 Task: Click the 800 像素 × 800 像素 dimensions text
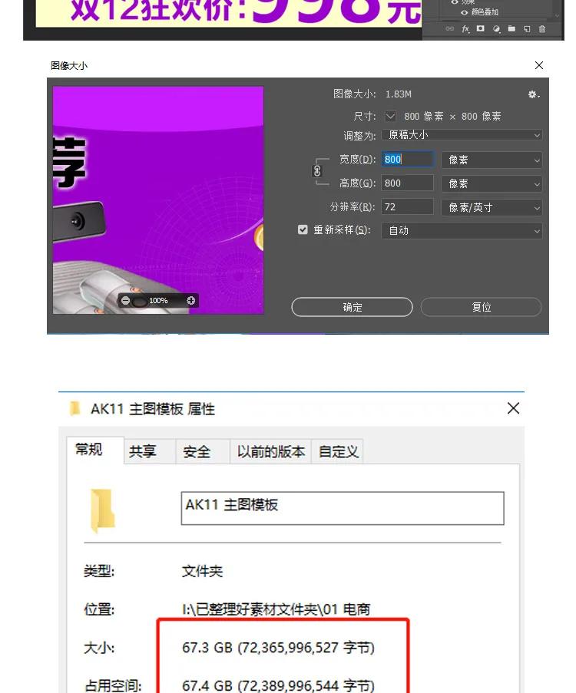click(452, 116)
